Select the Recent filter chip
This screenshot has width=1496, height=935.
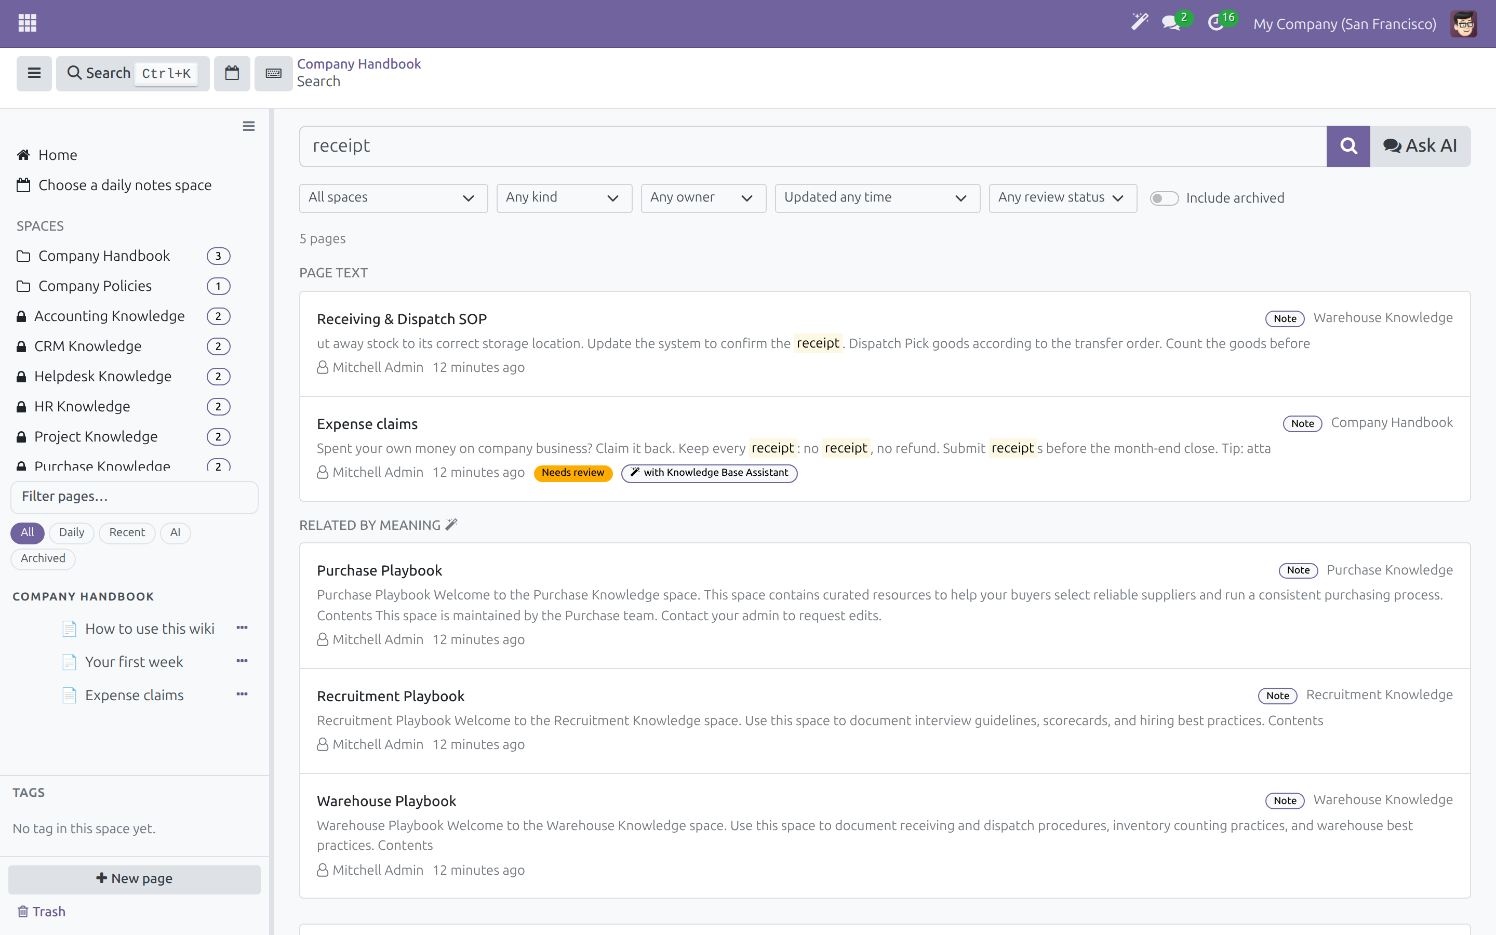(127, 532)
